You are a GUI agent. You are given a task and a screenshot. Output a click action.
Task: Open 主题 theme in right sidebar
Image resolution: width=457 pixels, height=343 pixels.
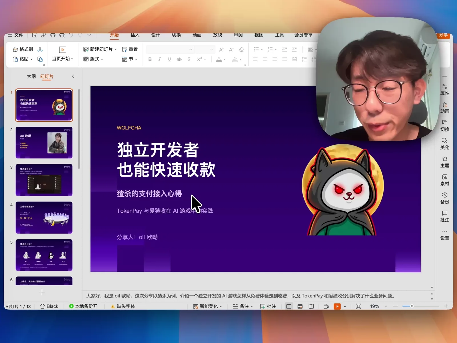coord(445,162)
